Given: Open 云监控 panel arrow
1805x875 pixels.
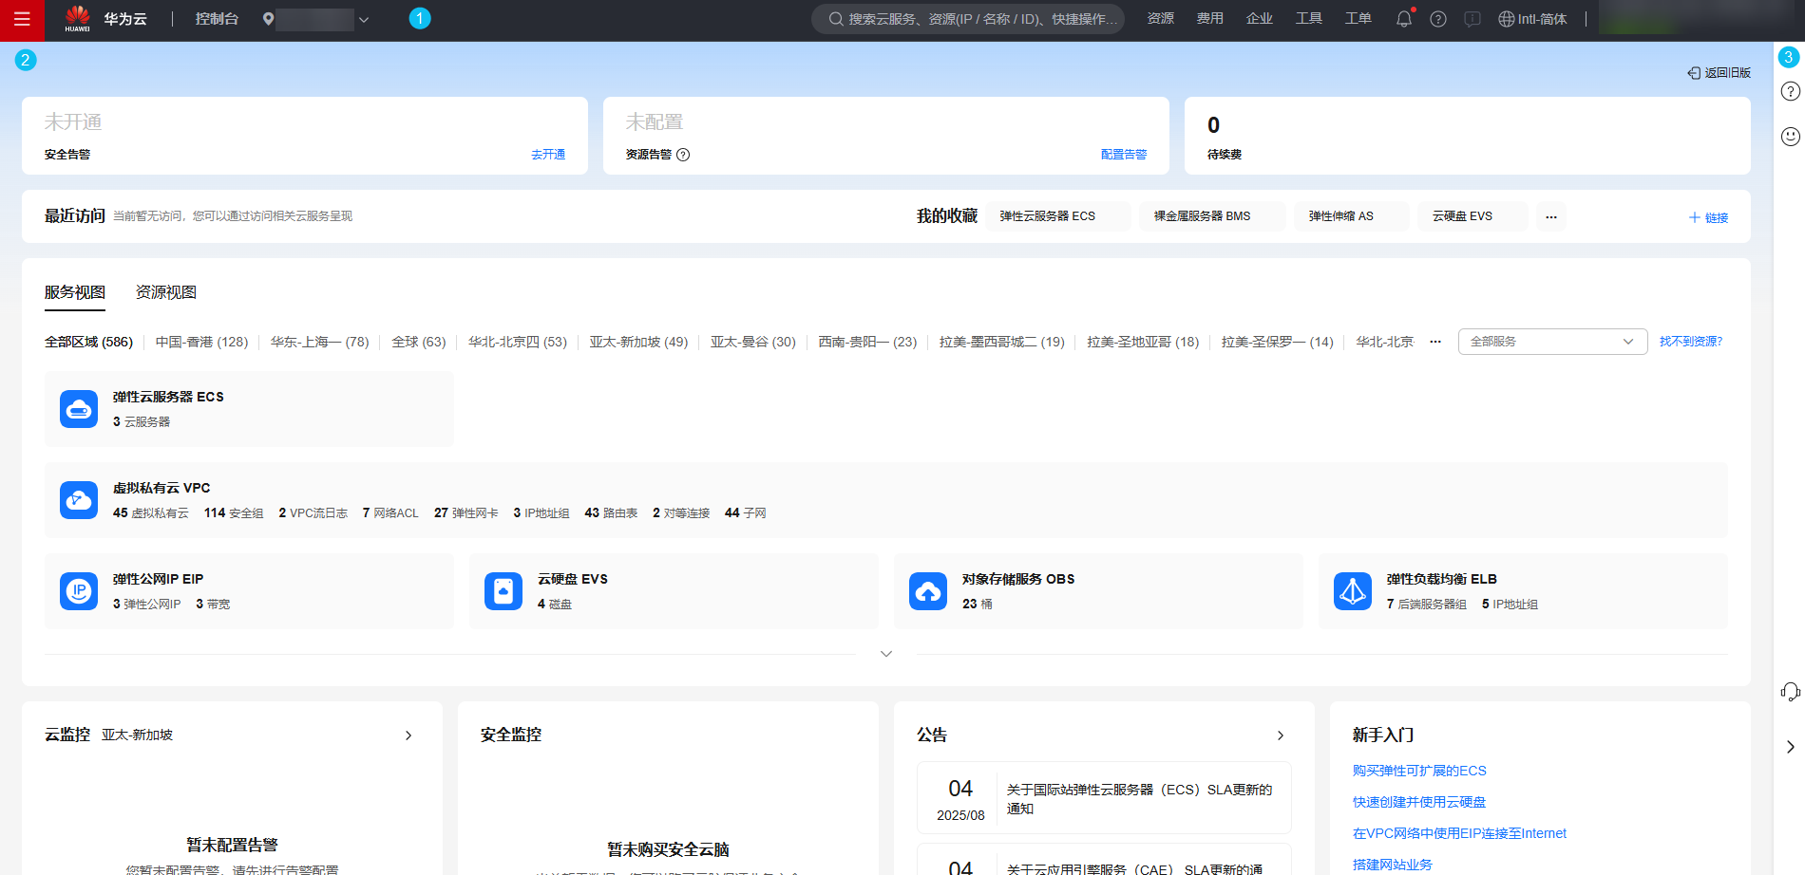Looking at the screenshot, I should point(408,735).
